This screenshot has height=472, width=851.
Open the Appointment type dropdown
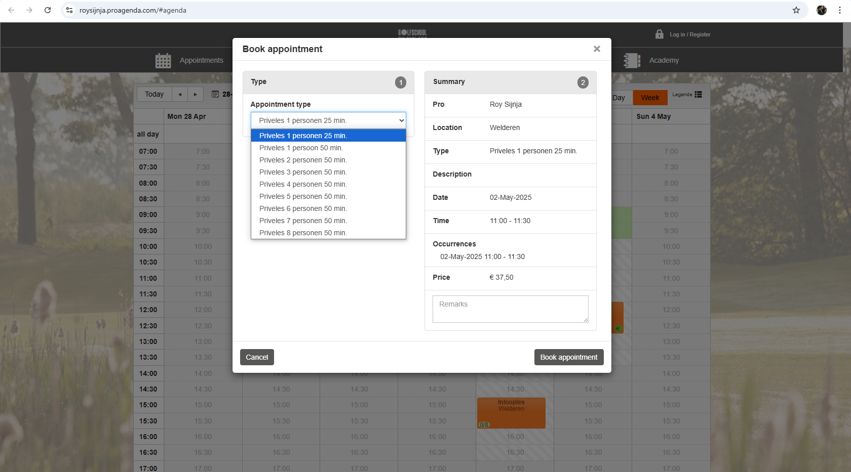coord(328,120)
